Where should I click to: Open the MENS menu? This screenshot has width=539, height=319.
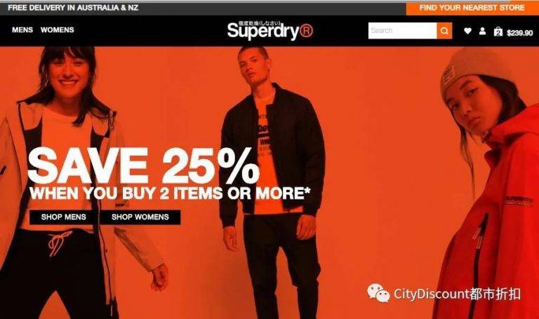(22, 30)
